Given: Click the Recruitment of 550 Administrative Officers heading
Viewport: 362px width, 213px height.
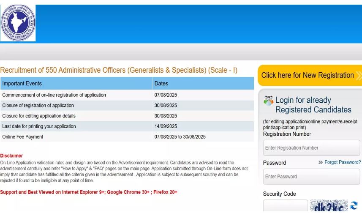Looking at the screenshot, I should [x=119, y=70].
